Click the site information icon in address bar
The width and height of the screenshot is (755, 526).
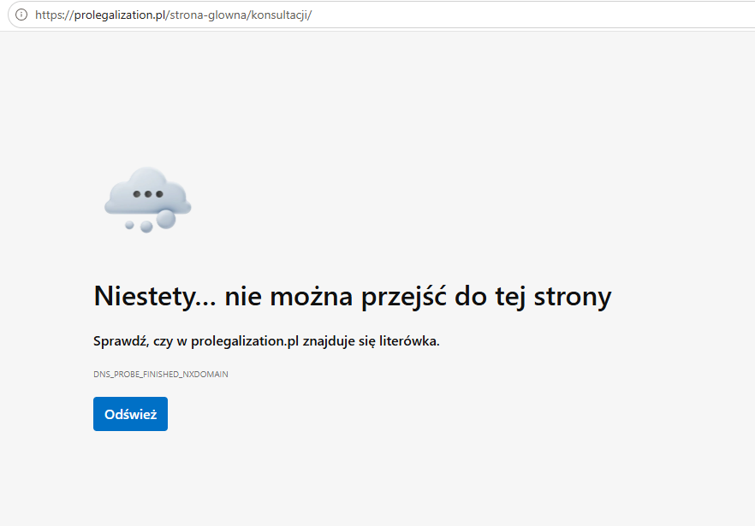coord(21,15)
